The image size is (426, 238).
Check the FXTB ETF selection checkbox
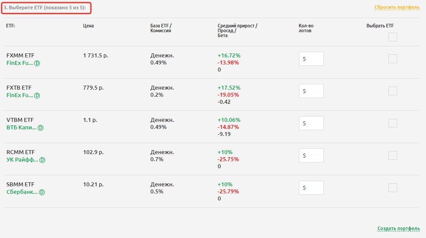tap(392, 91)
